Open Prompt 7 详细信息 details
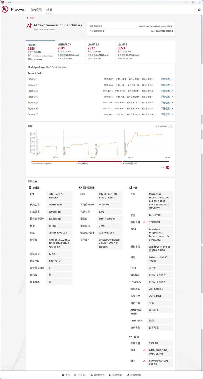This screenshot has width=203, height=379. [166, 114]
